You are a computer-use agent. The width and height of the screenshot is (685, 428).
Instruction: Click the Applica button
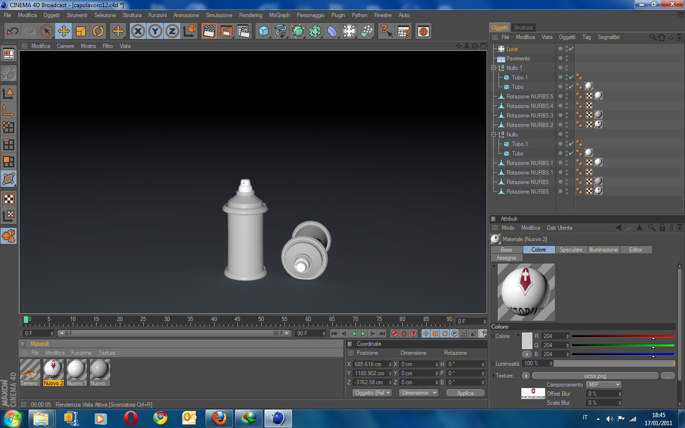465,393
